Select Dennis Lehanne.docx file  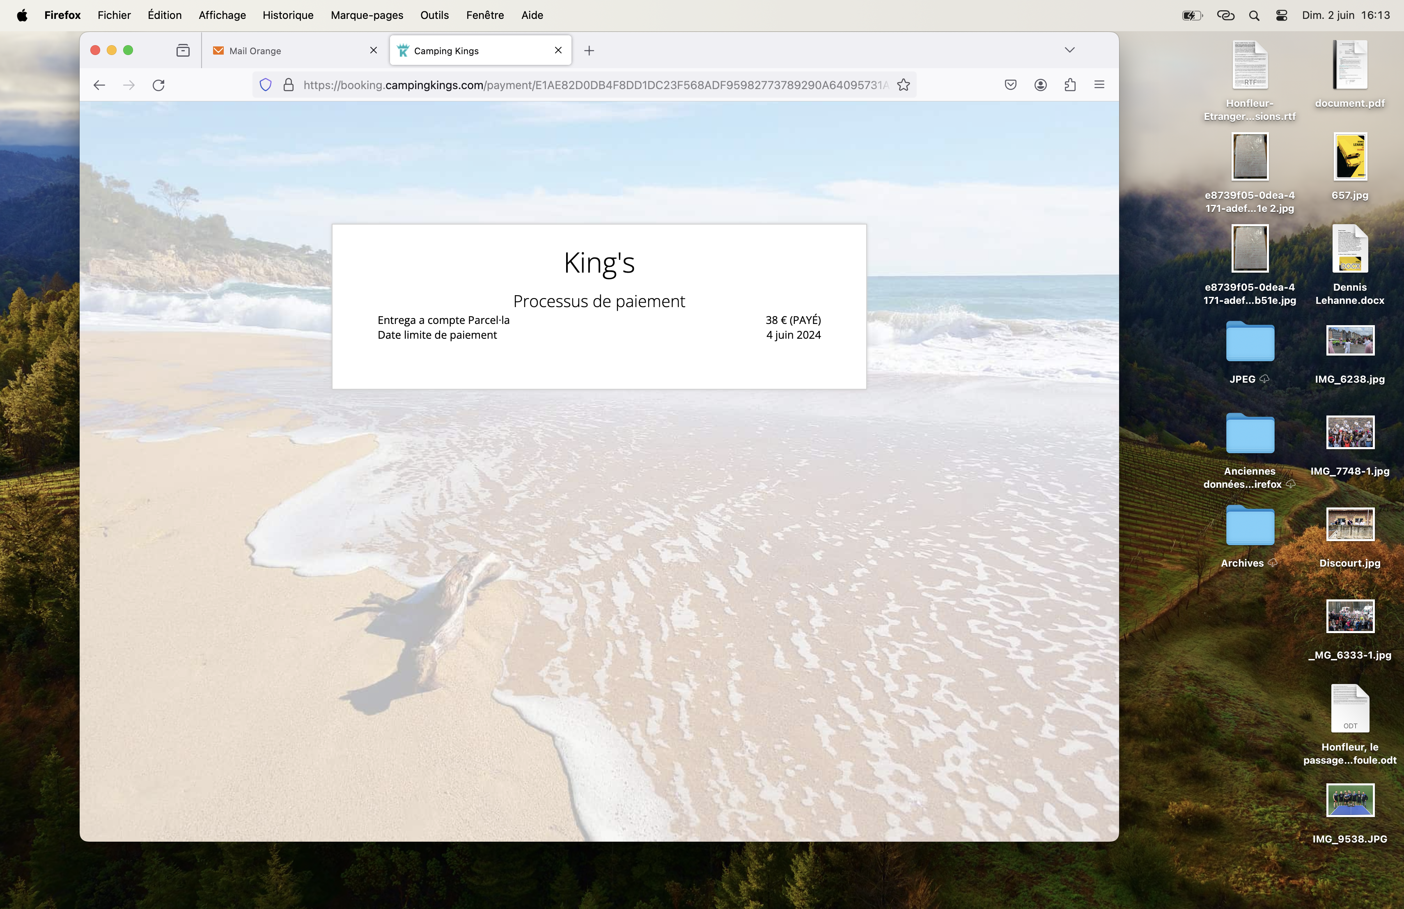tap(1350, 265)
